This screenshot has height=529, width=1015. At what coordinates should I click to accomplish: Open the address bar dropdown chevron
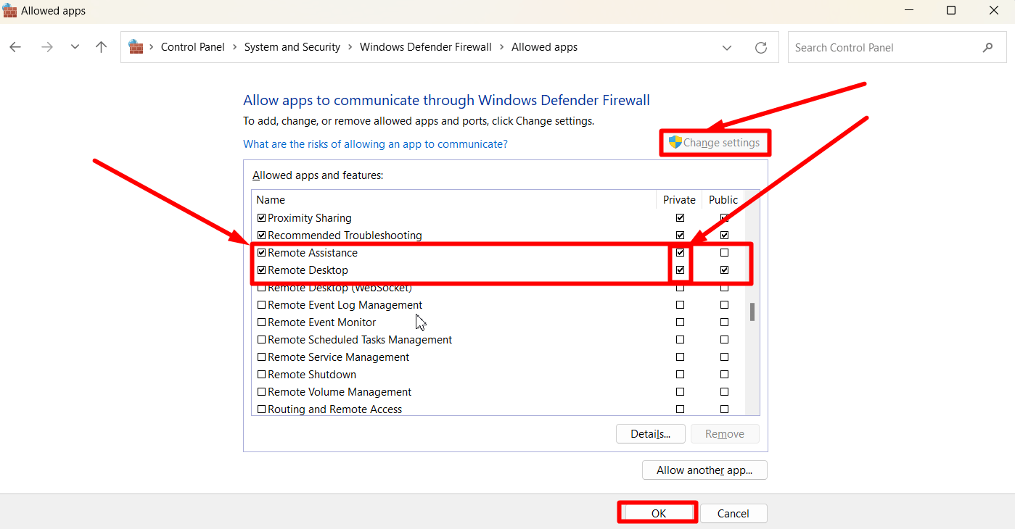click(726, 47)
